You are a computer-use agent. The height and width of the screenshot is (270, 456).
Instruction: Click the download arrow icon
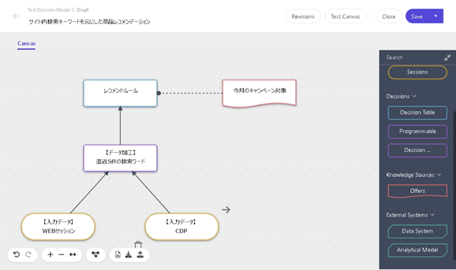click(x=128, y=255)
